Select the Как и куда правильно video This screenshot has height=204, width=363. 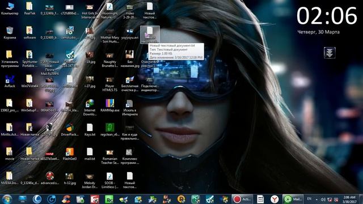coord(130,132)
